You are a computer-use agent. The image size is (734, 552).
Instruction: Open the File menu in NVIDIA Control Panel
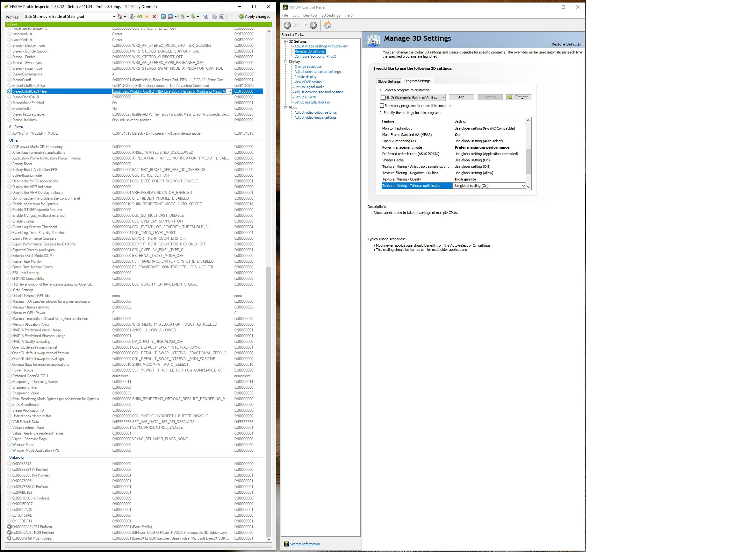point(285,15)
